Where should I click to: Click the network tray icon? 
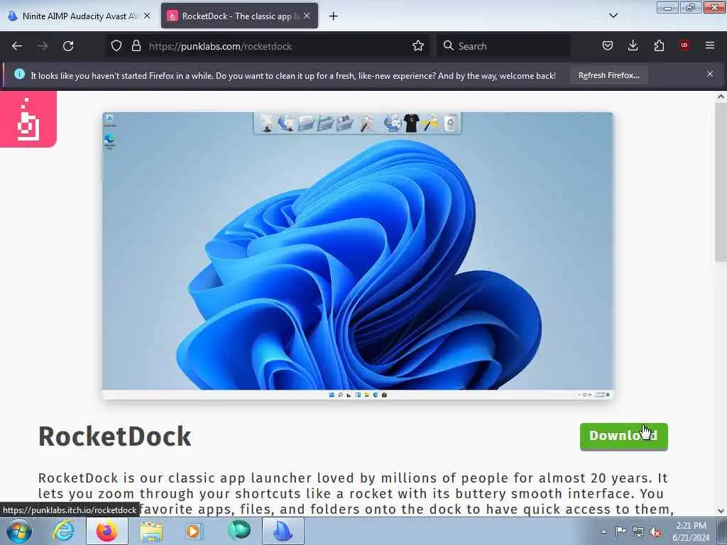tap(638, 532)
